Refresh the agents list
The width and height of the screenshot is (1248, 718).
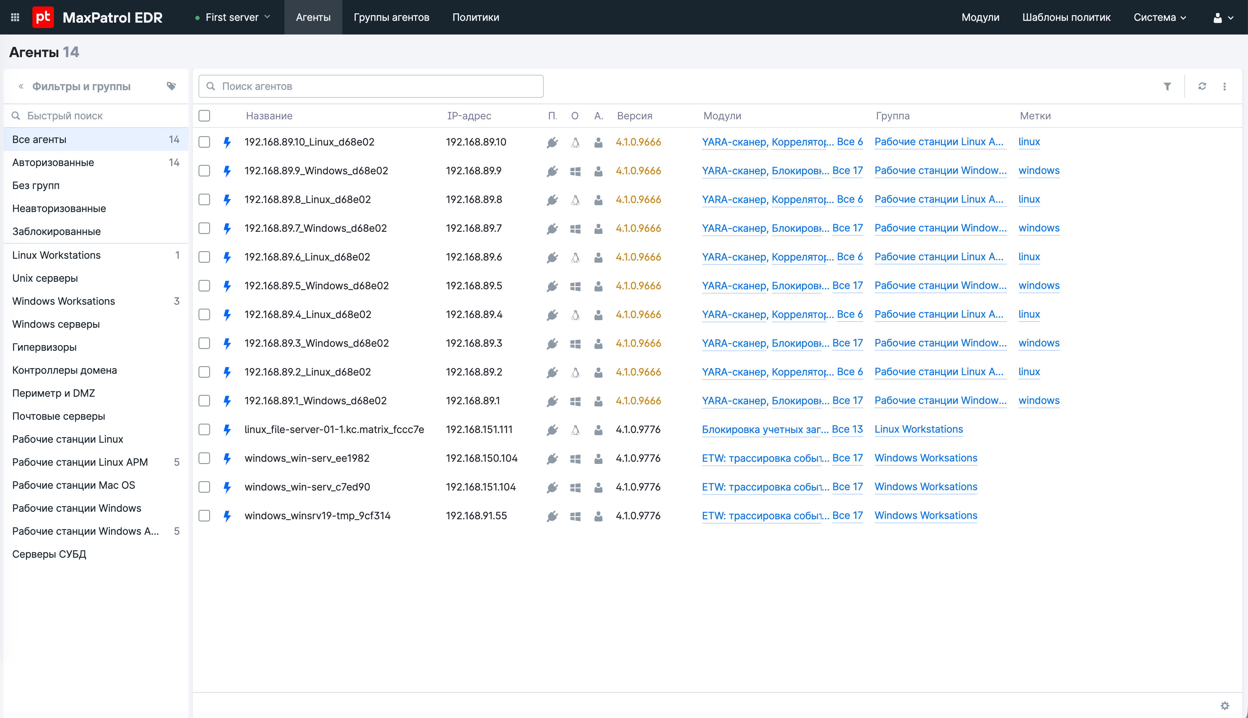point(1202,86)
